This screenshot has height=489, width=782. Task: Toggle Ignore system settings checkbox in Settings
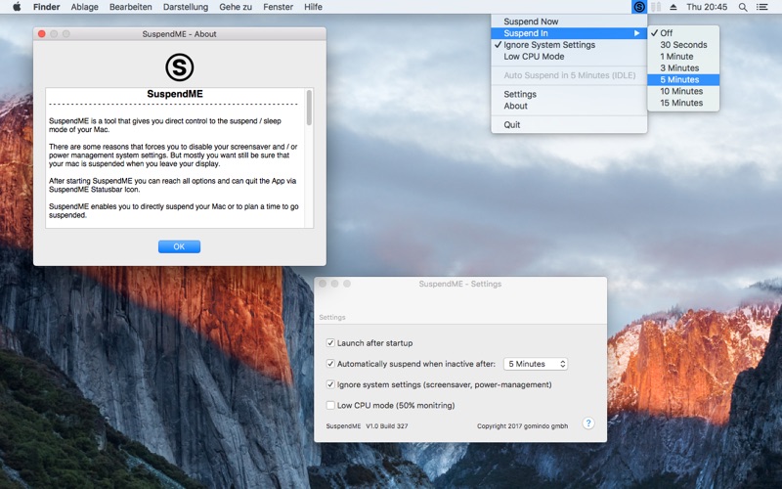coord(330,384)
